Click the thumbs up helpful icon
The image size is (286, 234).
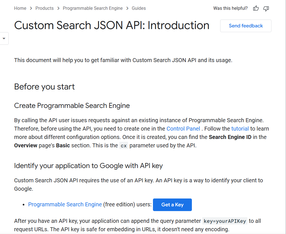tap(256, 8)
